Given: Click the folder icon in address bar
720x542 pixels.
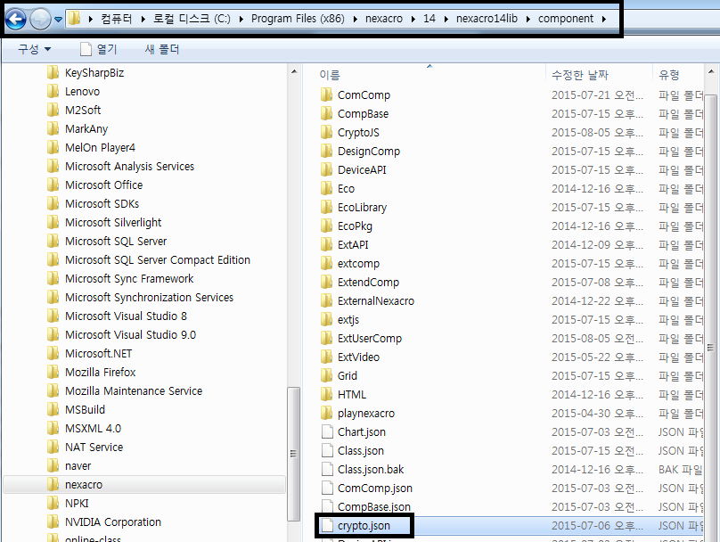Looking at the screenshot, I should click(74, 19).
